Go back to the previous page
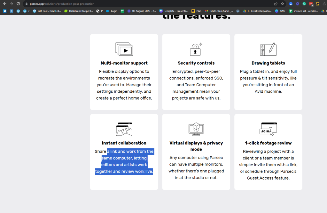 (x=4, y=4)
